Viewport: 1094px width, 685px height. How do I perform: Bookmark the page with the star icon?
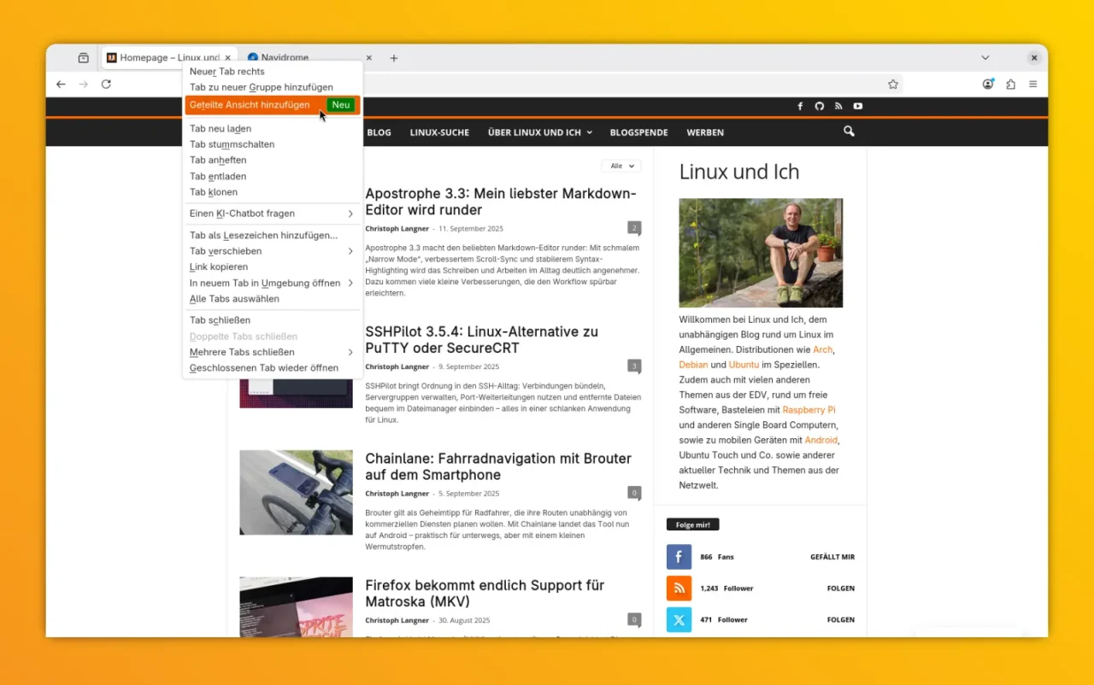[893, 84]
